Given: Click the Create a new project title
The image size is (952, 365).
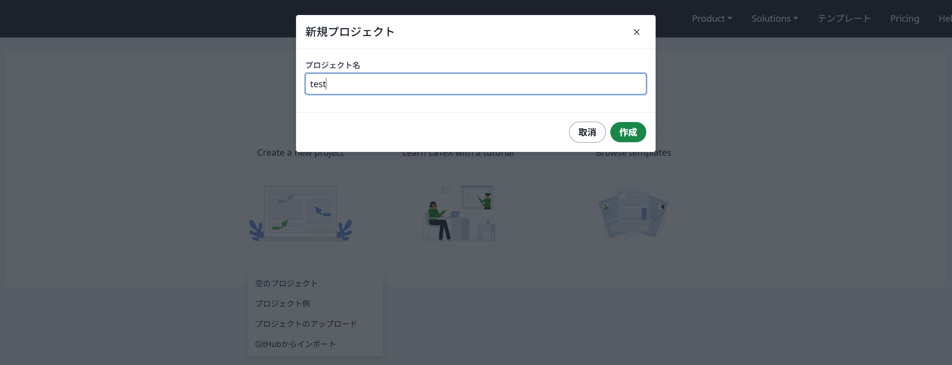Looking at the screenshot, I should pos(300,153).
